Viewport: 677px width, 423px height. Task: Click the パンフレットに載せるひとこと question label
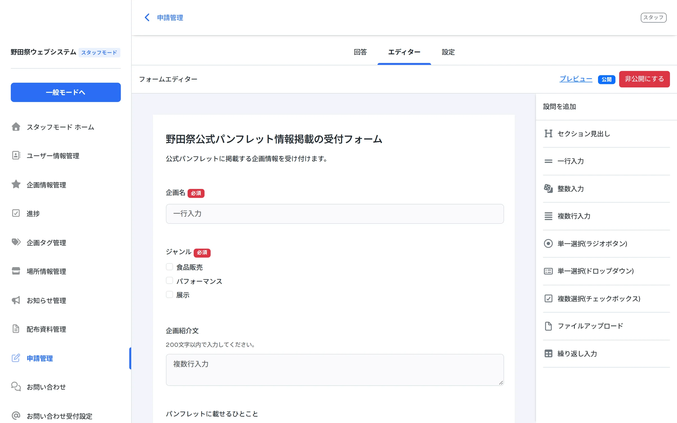212,414
